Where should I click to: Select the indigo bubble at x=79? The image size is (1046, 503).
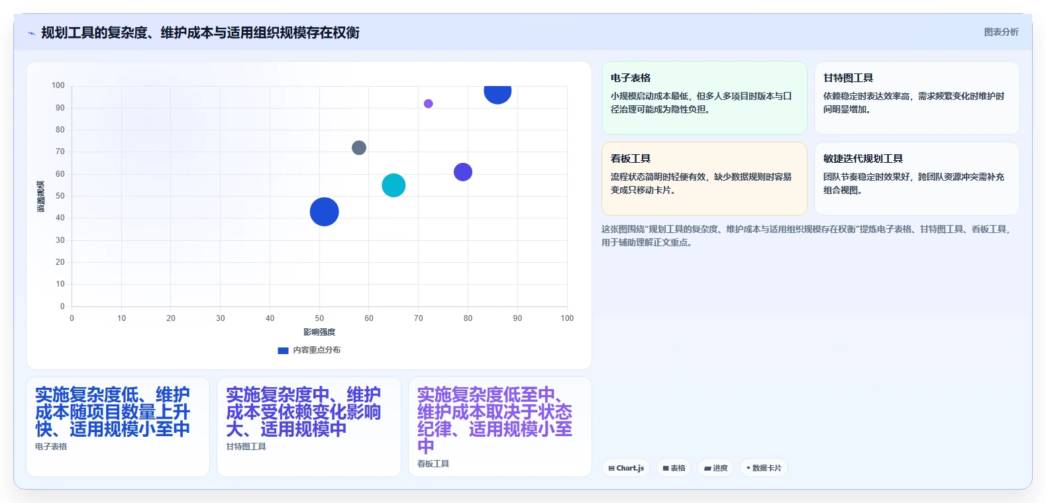tap(463, 172)
